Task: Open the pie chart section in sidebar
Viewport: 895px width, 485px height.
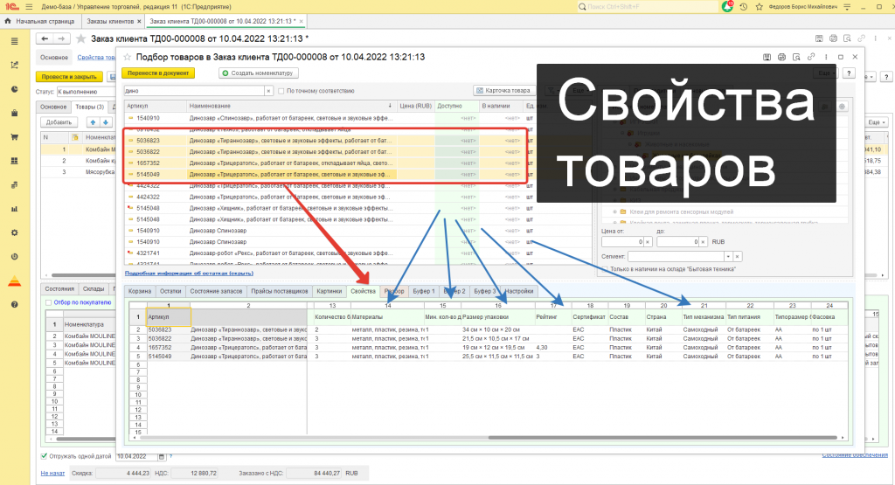Action: click(14, 89)
